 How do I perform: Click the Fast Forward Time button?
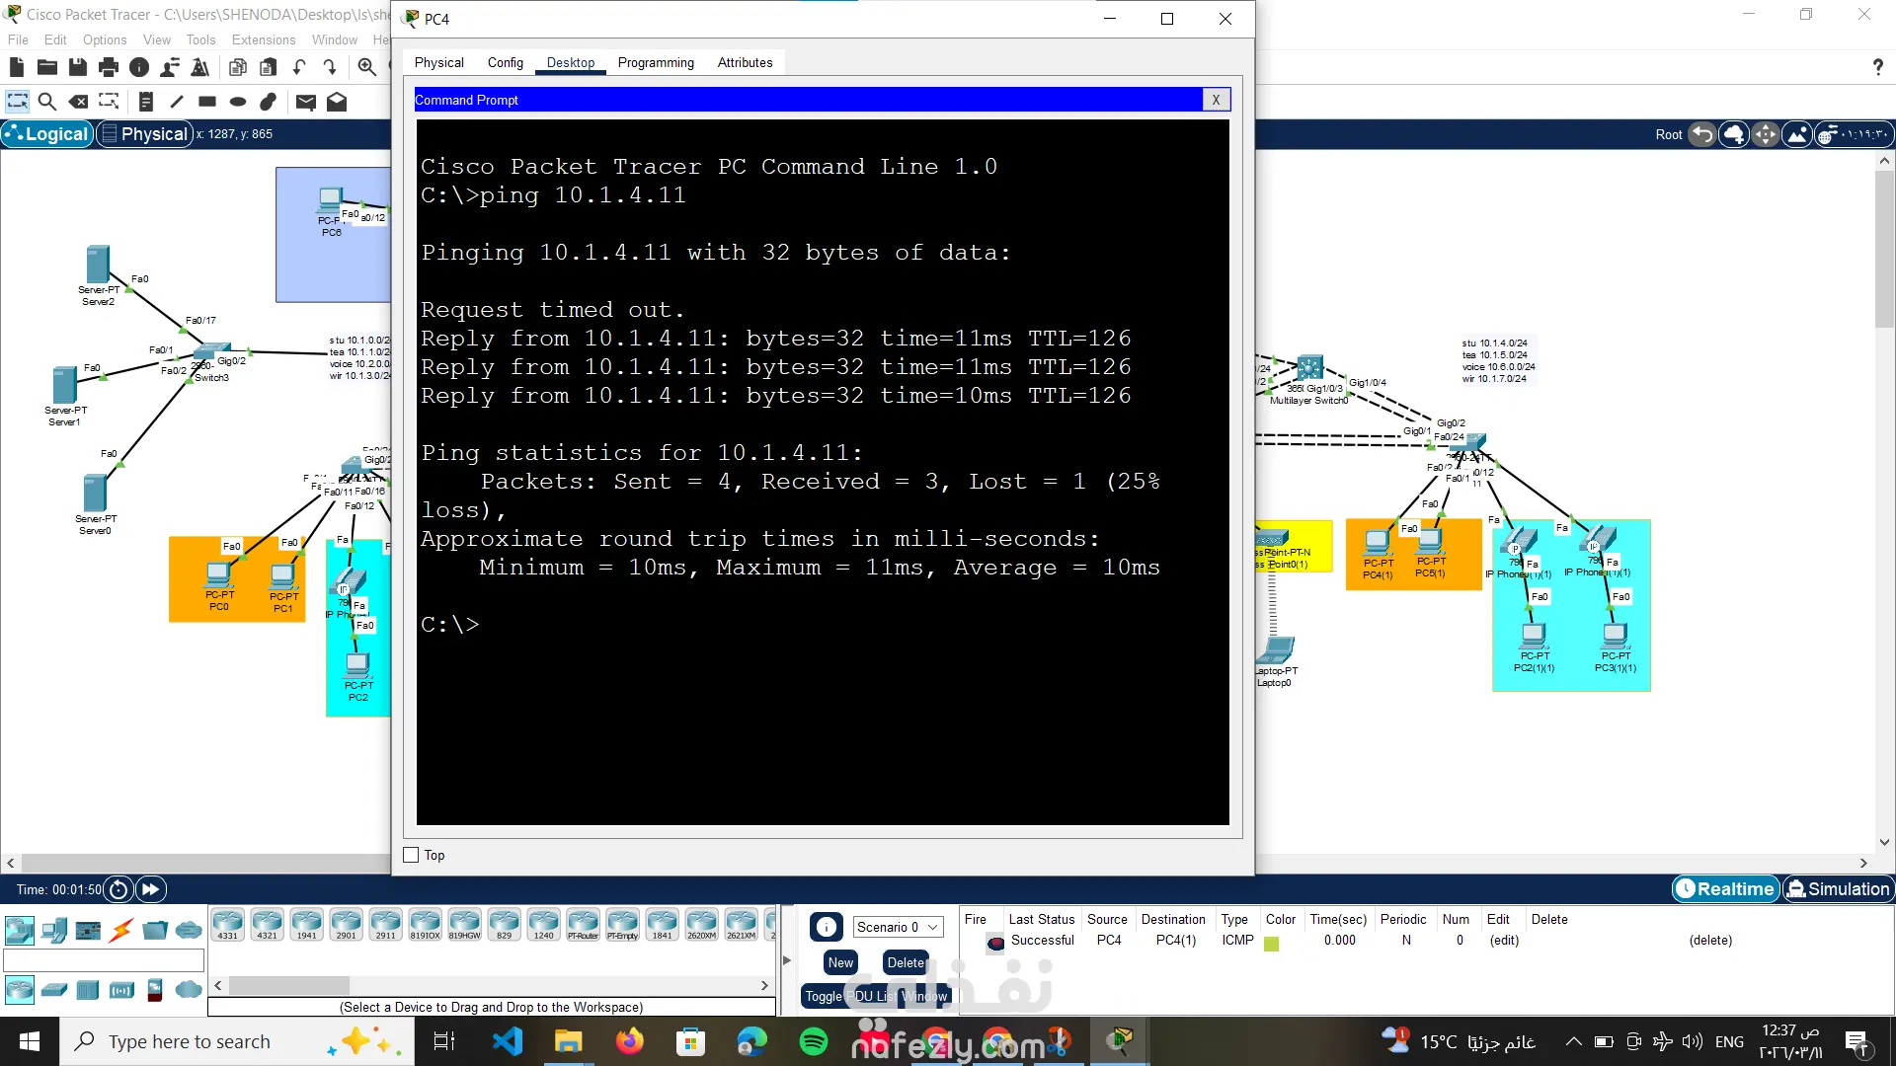click(150, 889)
